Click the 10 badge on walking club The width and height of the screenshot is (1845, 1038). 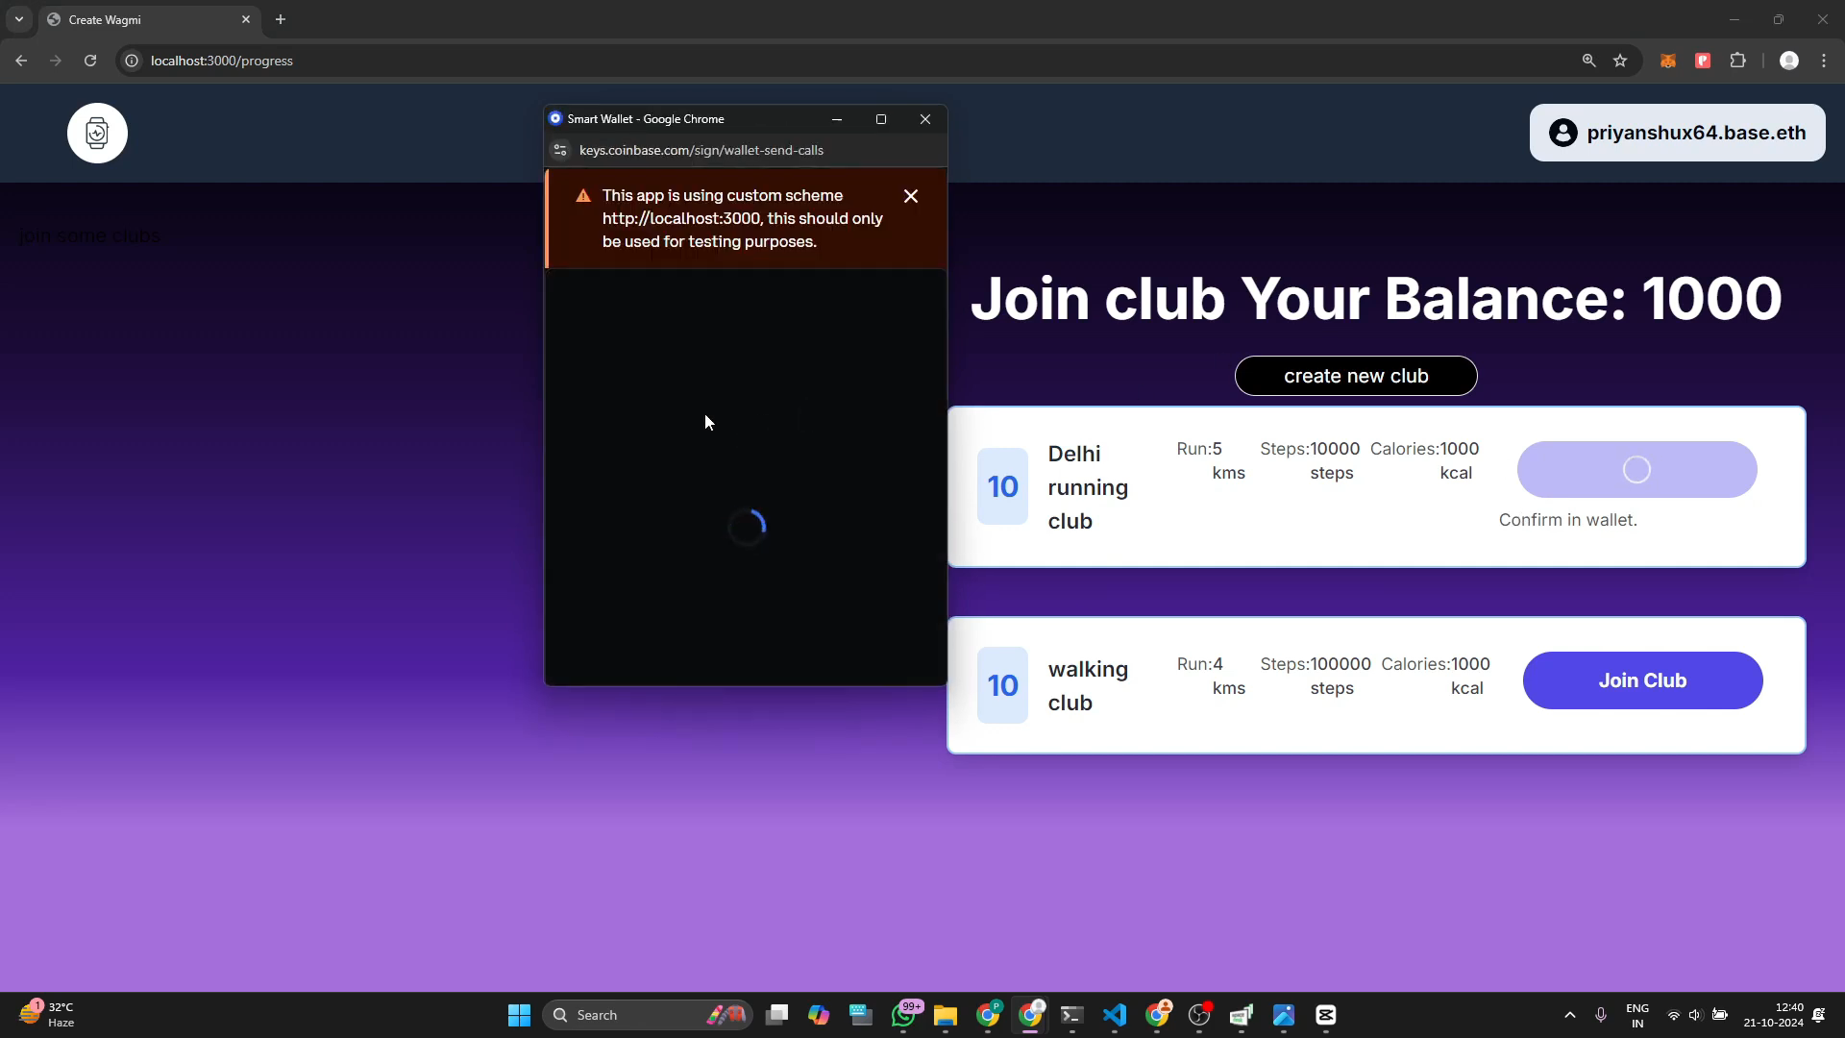(x=1002, y=685)
